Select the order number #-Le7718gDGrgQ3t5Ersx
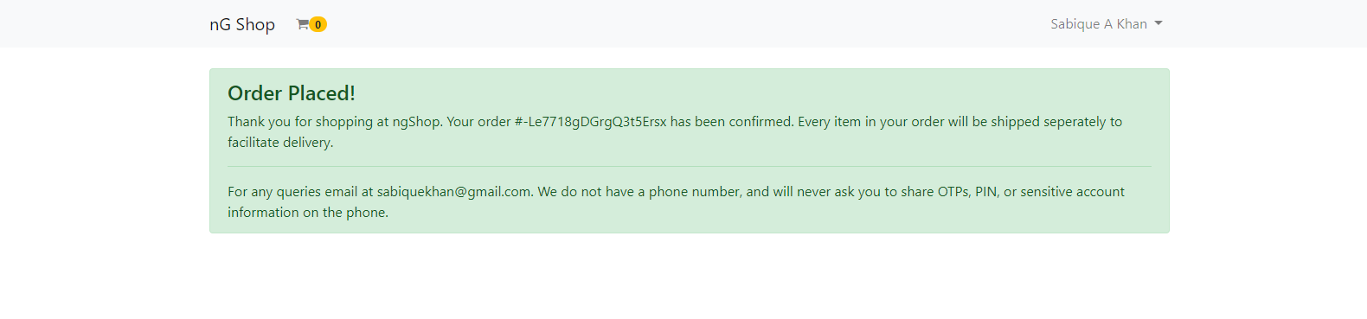 591,122
